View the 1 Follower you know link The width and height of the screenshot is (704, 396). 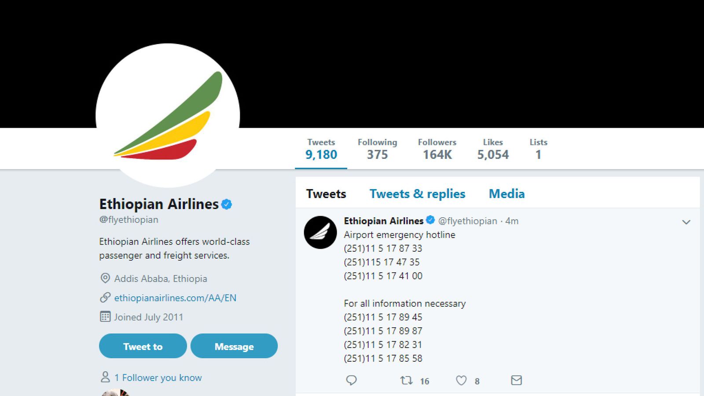point(158,378)
